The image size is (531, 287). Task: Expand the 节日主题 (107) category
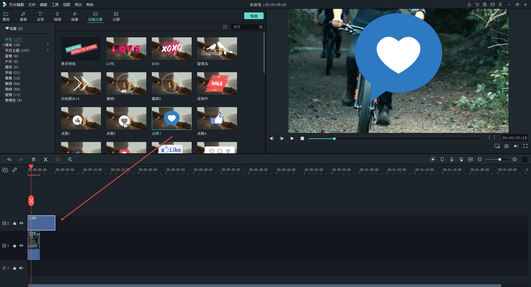click(48, 50)
